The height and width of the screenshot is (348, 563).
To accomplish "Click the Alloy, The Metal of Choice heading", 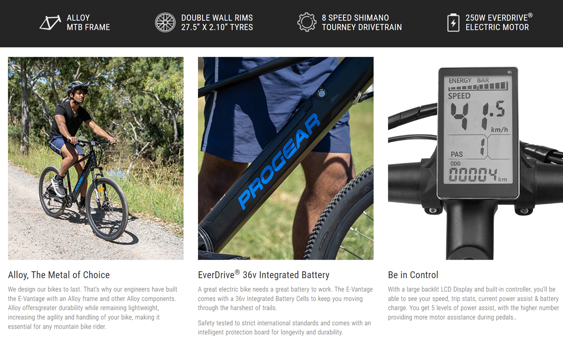I will point(59,275).
